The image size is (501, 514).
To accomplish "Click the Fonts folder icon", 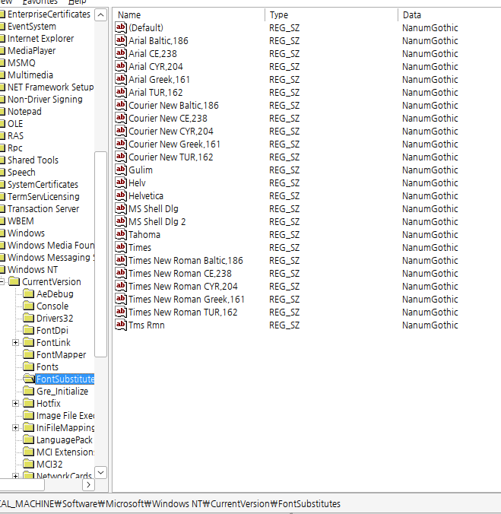I will [x=28, y=366].
